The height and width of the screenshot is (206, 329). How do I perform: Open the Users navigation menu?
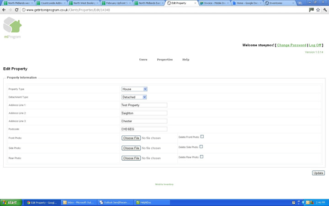pyautogui.click(x=143, y=60)
